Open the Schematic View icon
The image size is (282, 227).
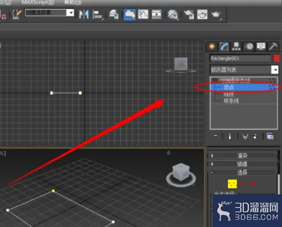pyautogui.click(x=156, y=14)
